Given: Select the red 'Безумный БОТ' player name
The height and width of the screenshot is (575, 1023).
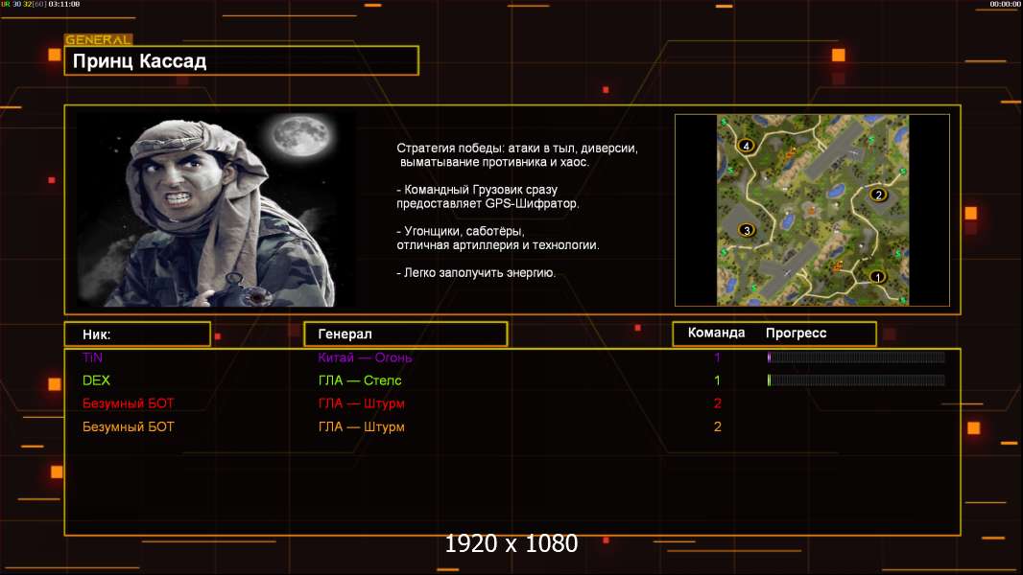Looking at the screenshot, I should 128,403.
